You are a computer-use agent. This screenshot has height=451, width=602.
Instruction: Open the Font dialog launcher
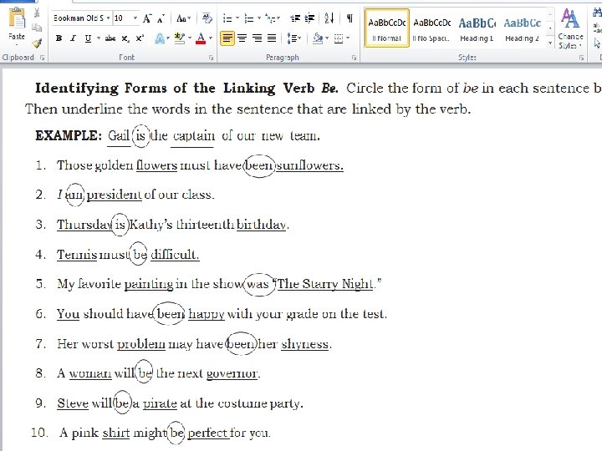pyautogui.click(x=211, y=58)
